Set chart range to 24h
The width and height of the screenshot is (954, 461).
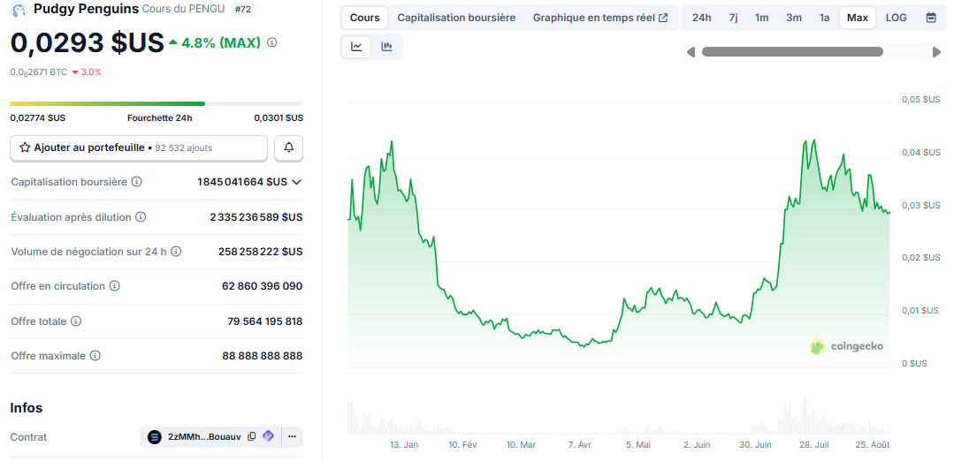tap(701, 18)
